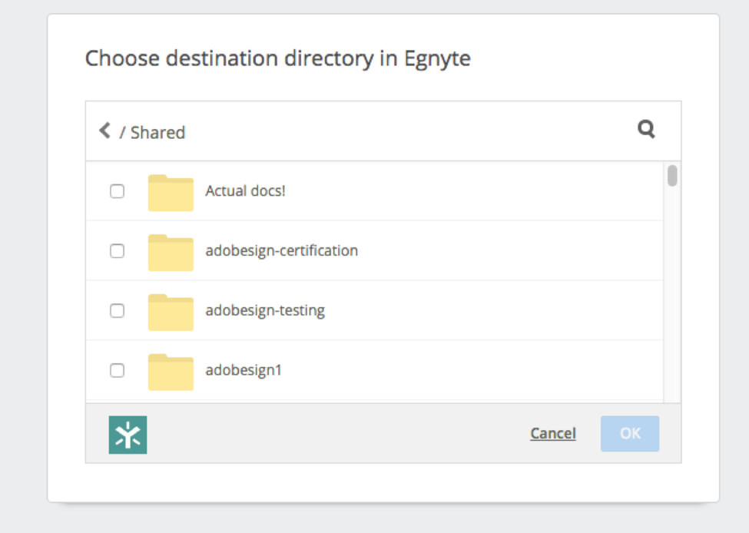Screen dimensions: 749x533
Task: Click the Actual docs! folder icon
Action: [x=171, y=193]
